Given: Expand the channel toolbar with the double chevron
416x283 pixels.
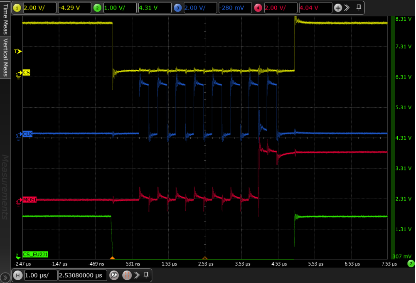Looking at the screenshot, I should pos(347,8).
